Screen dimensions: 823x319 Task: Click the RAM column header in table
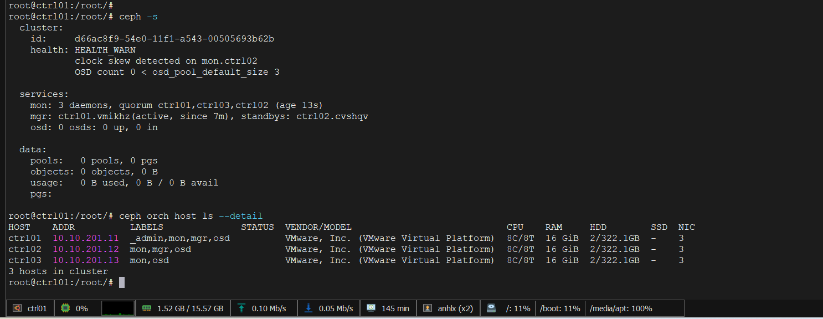tap(554, 227)
